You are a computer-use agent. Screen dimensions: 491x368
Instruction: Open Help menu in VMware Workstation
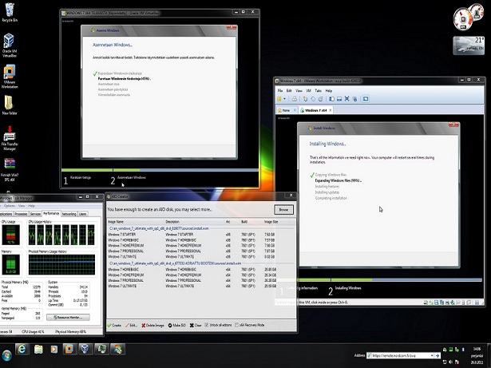pos(328,90)
